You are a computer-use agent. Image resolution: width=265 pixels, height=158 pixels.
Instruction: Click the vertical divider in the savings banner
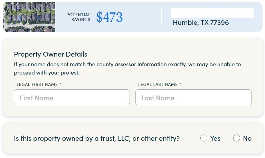point(161,17)
